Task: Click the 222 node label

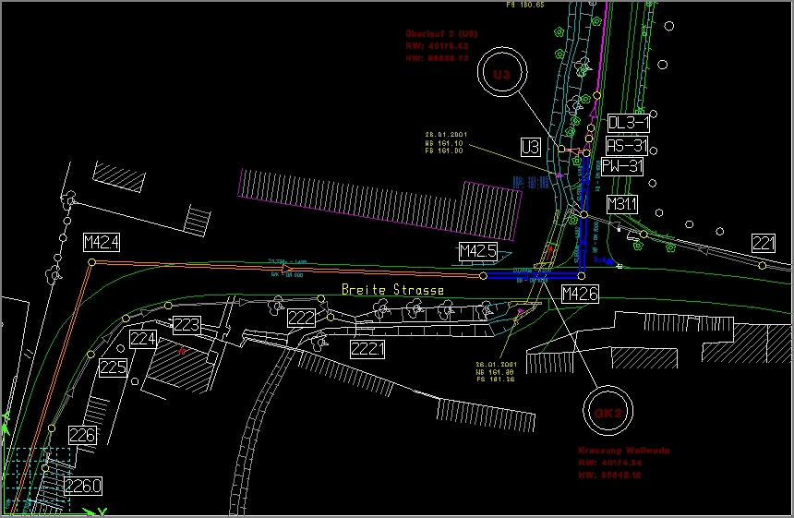Action: (x=301, y=318)
